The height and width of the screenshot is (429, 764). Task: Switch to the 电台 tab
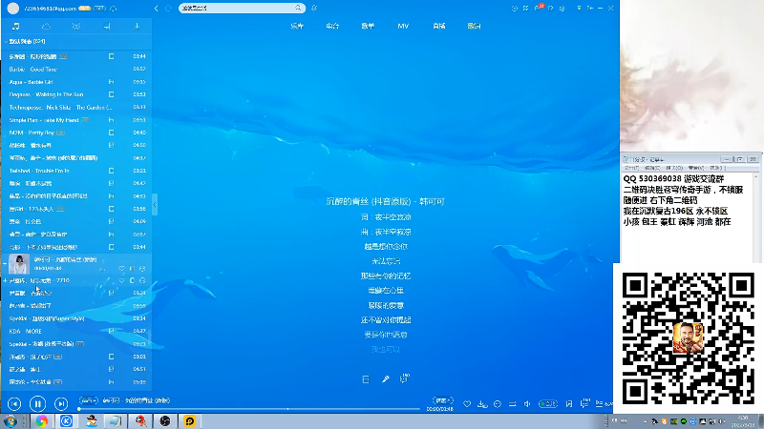pyautogui.click(x=332, y=27)
